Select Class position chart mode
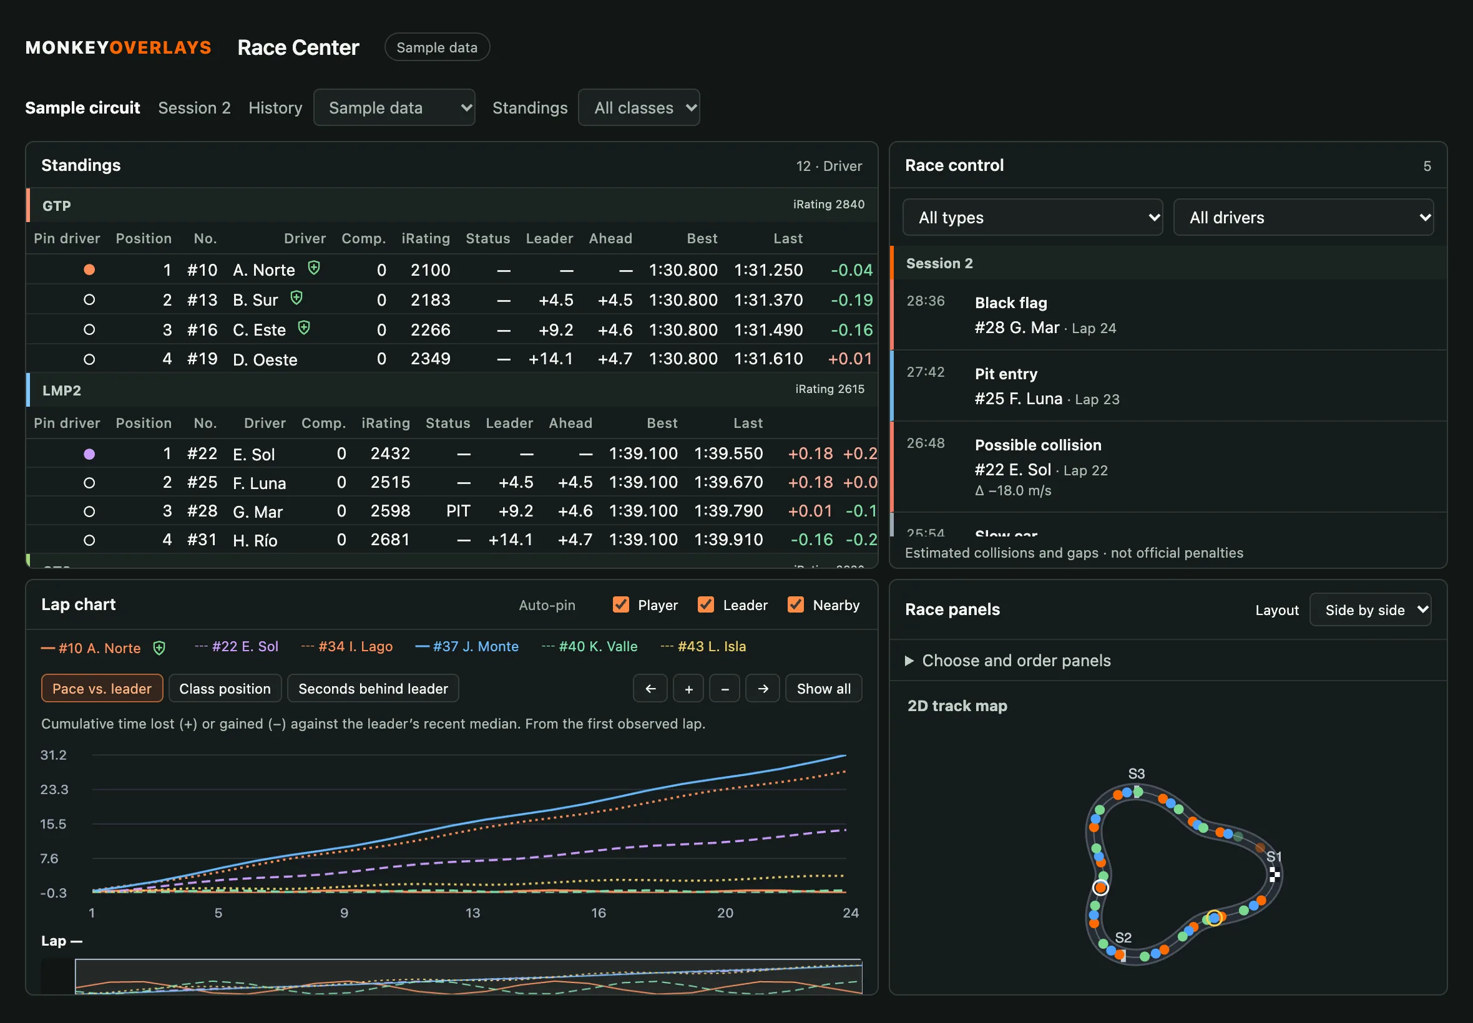 click(225, 689)
